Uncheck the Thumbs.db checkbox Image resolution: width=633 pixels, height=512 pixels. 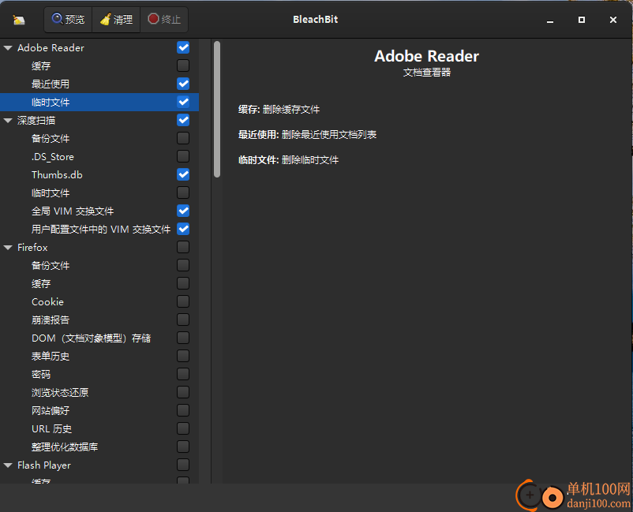(x=183, y=174)
